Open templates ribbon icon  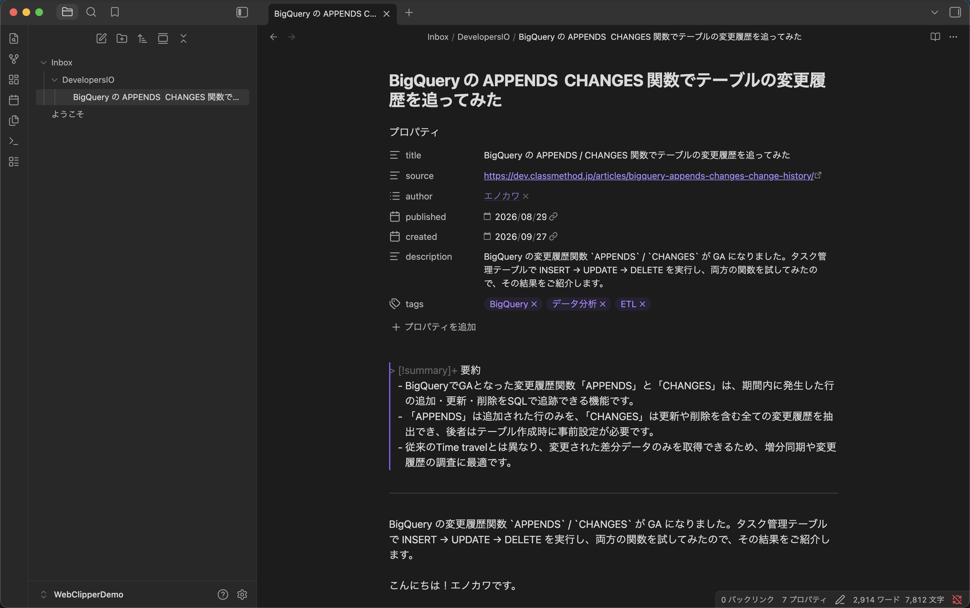click(x=14, y=120)
